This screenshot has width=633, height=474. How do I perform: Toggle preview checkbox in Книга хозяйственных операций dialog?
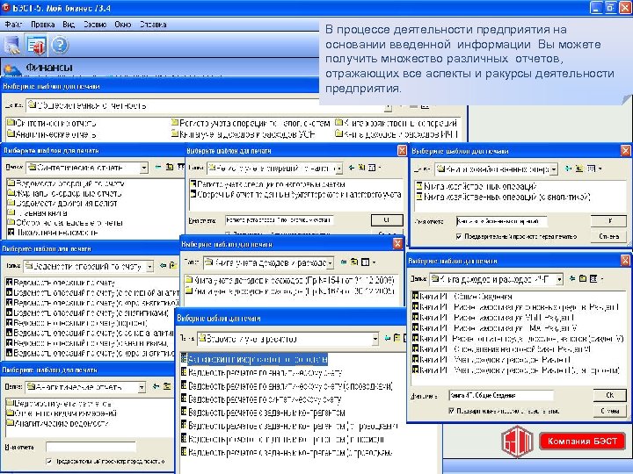pyautogui.click(x=459, y=237)
